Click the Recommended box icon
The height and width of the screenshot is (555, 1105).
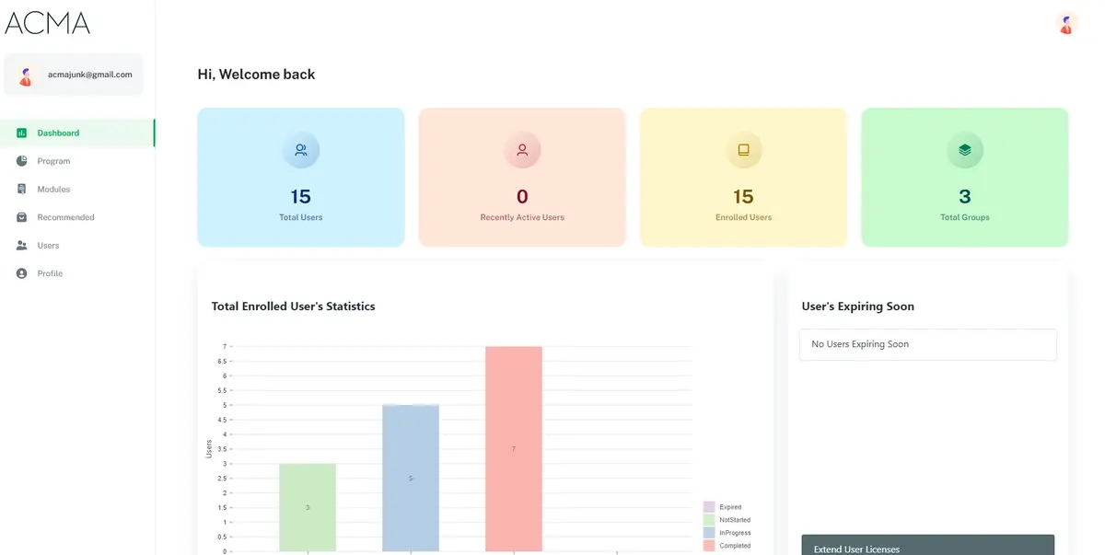point(21,217)
